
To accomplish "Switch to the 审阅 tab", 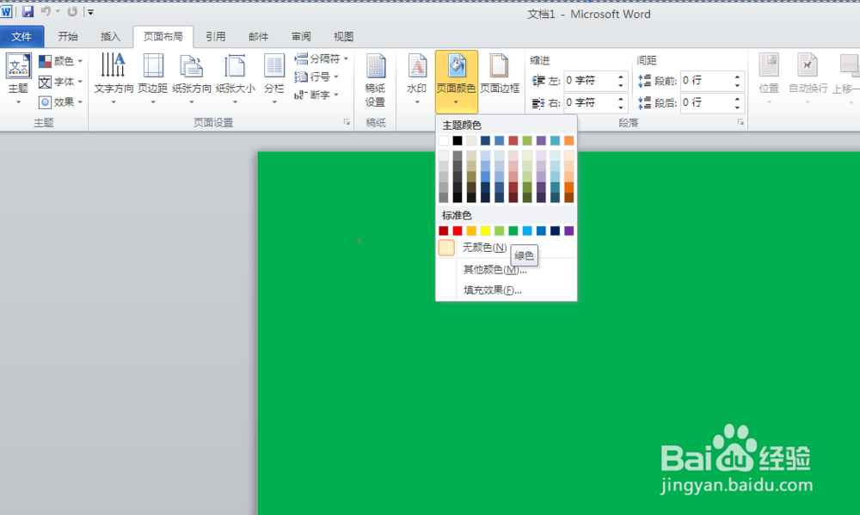I will pos(301,37).
